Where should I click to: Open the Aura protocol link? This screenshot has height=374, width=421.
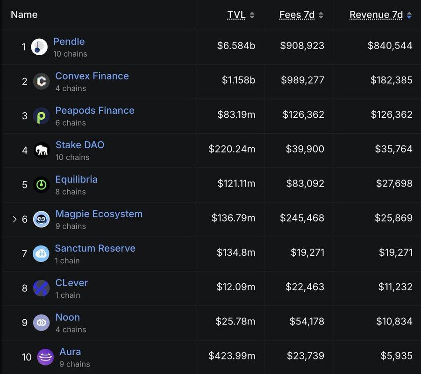point(70,352)
